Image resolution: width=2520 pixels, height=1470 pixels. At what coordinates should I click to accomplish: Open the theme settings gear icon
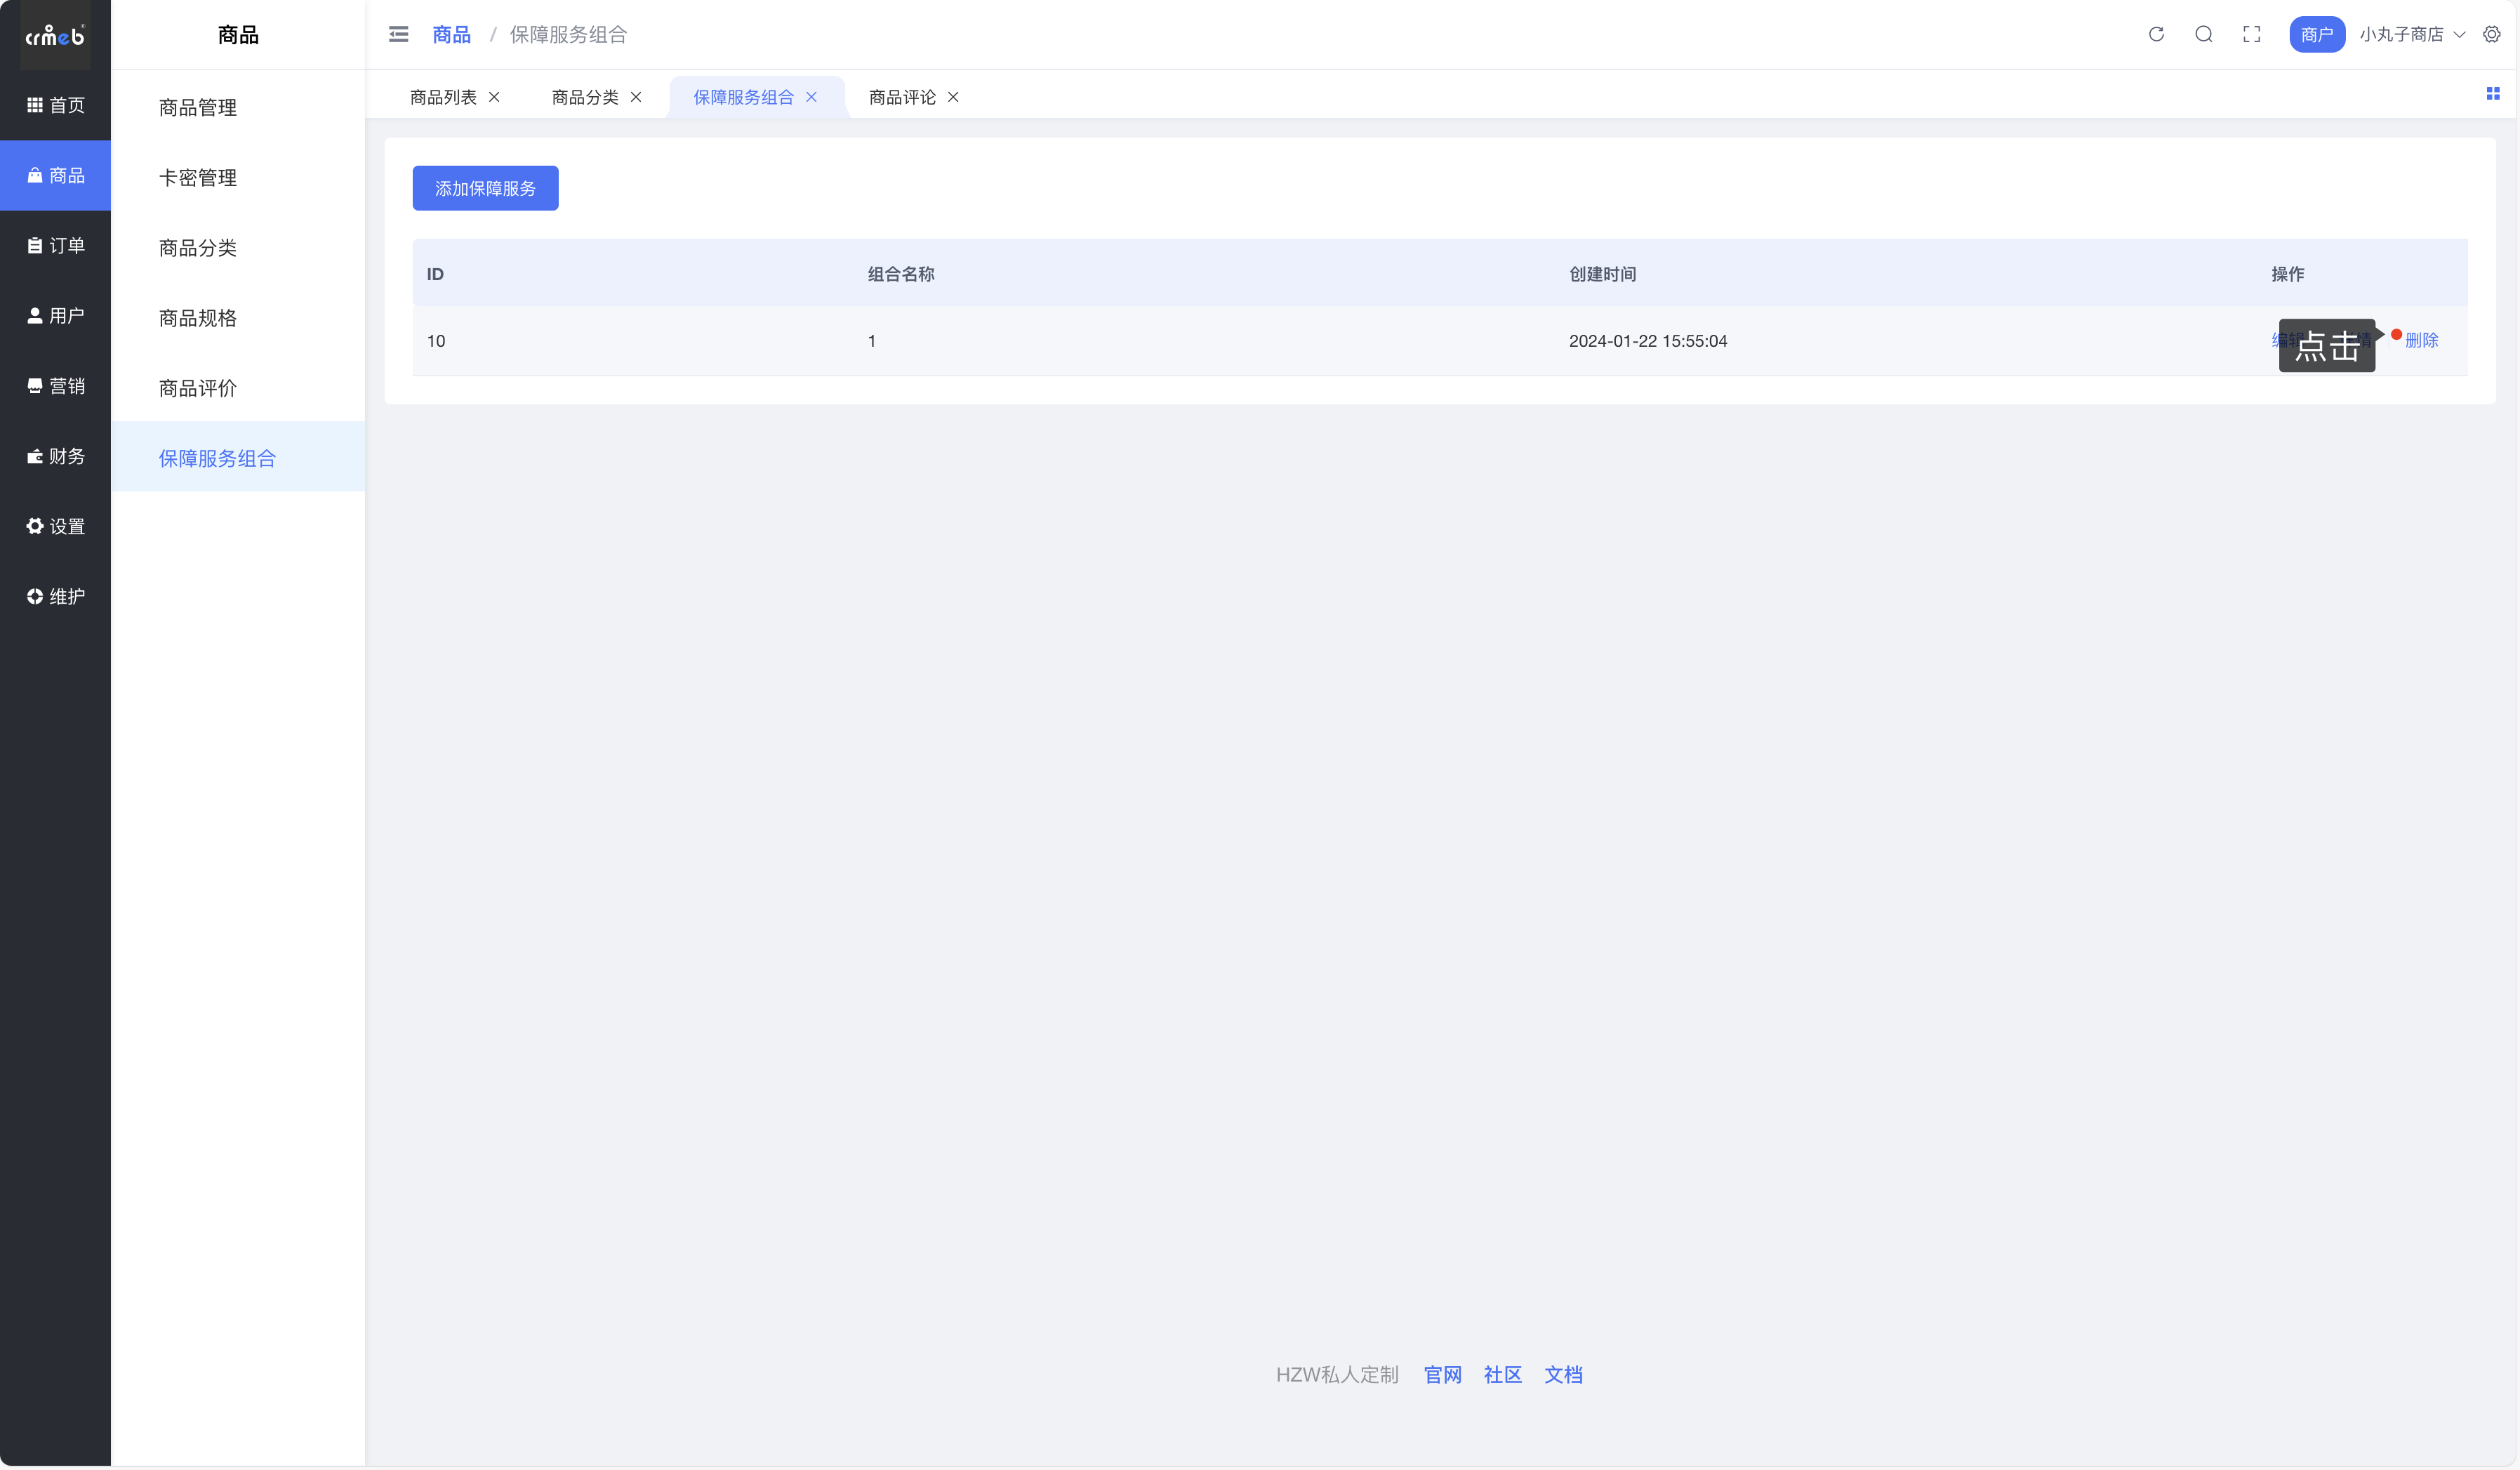[x=2491, y=35]
